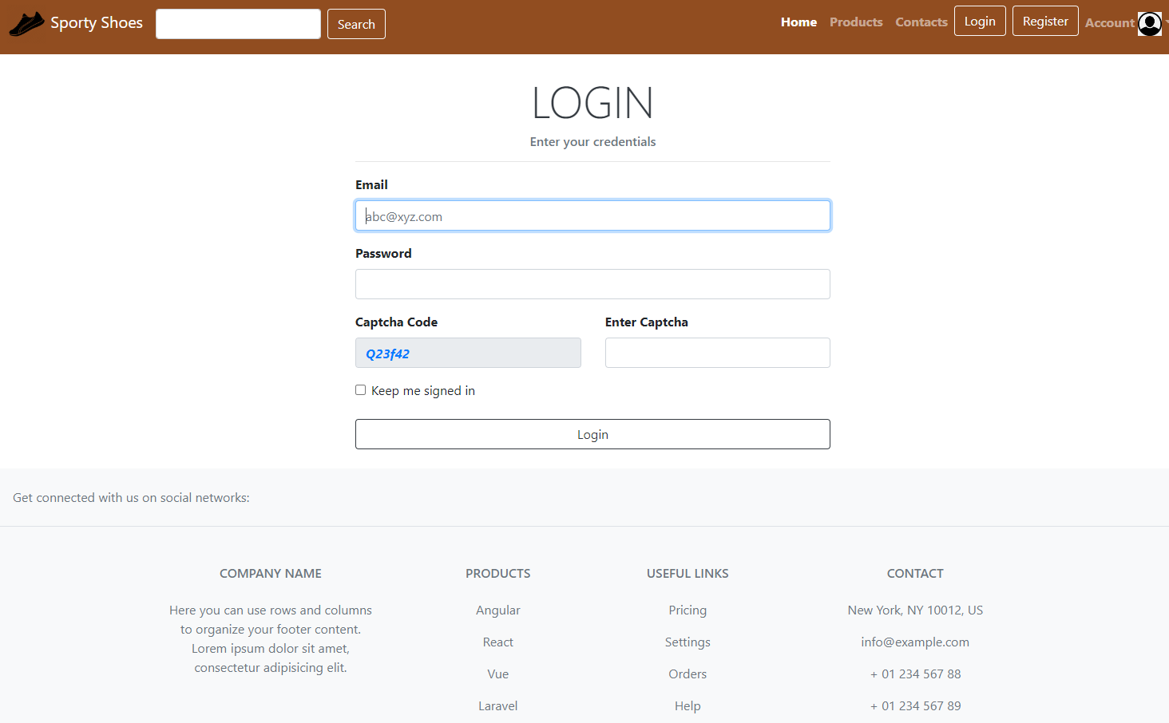The image size is (1169, 723).
Task: Focus the navbar search text box
Action: click(x=238, y=24)
